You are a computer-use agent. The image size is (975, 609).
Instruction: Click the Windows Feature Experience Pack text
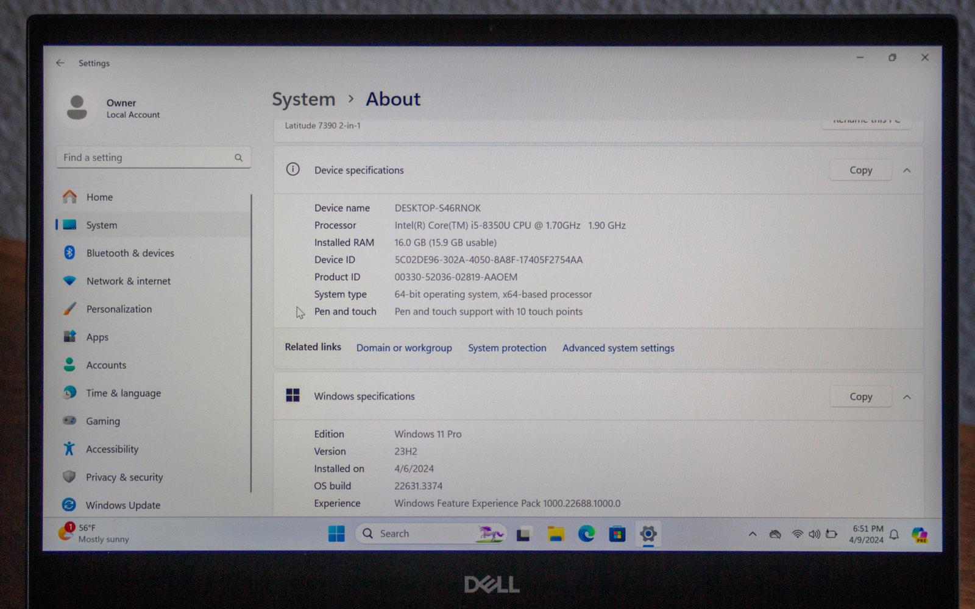coord(507,504)
